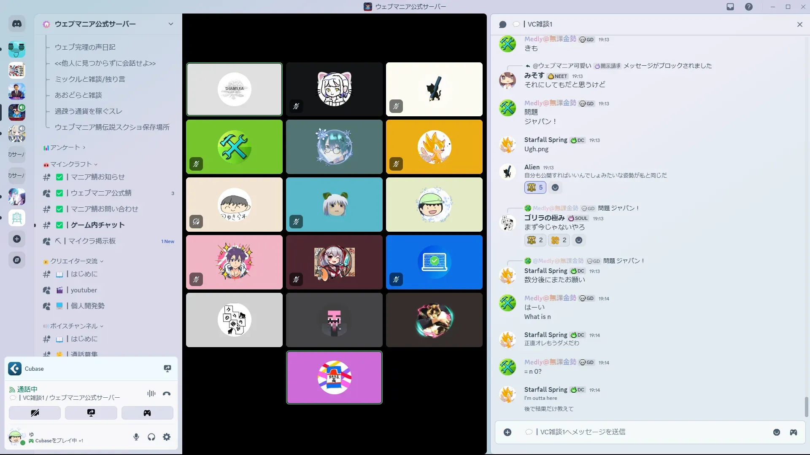
Task: Disconnect from the voice call
Action: (167, 393)
